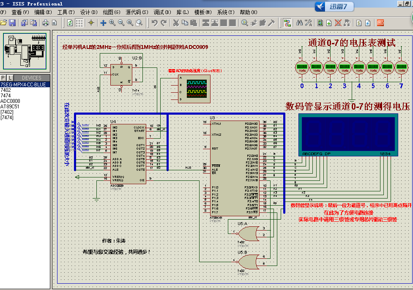The height and width of the screenshot is (290, 413).
Task: Open the 编辑(E) menu
Action: click(x=43, y=12)
